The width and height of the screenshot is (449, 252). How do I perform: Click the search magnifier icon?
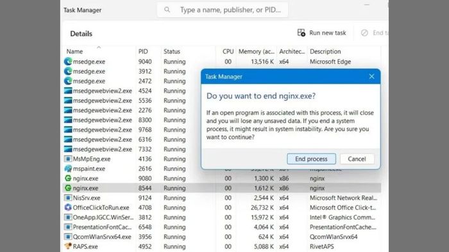coord(167,10)
